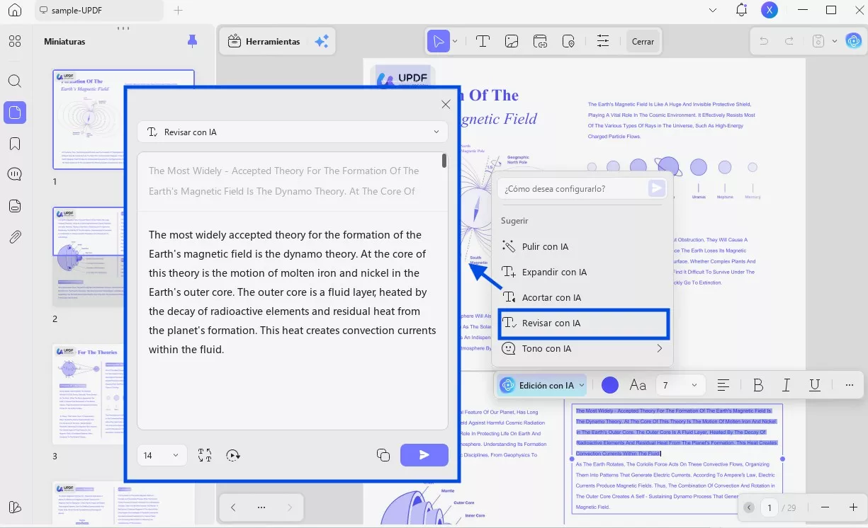This screenshot has height=528, width=868.
Task: Expand the Tono con IA submenu arrow
Action: click(x=659, y=348)
